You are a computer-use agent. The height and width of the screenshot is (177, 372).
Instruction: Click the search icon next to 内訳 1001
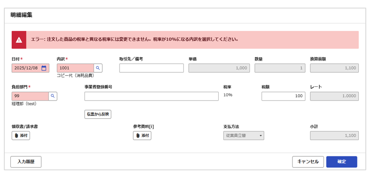(98, 68)
